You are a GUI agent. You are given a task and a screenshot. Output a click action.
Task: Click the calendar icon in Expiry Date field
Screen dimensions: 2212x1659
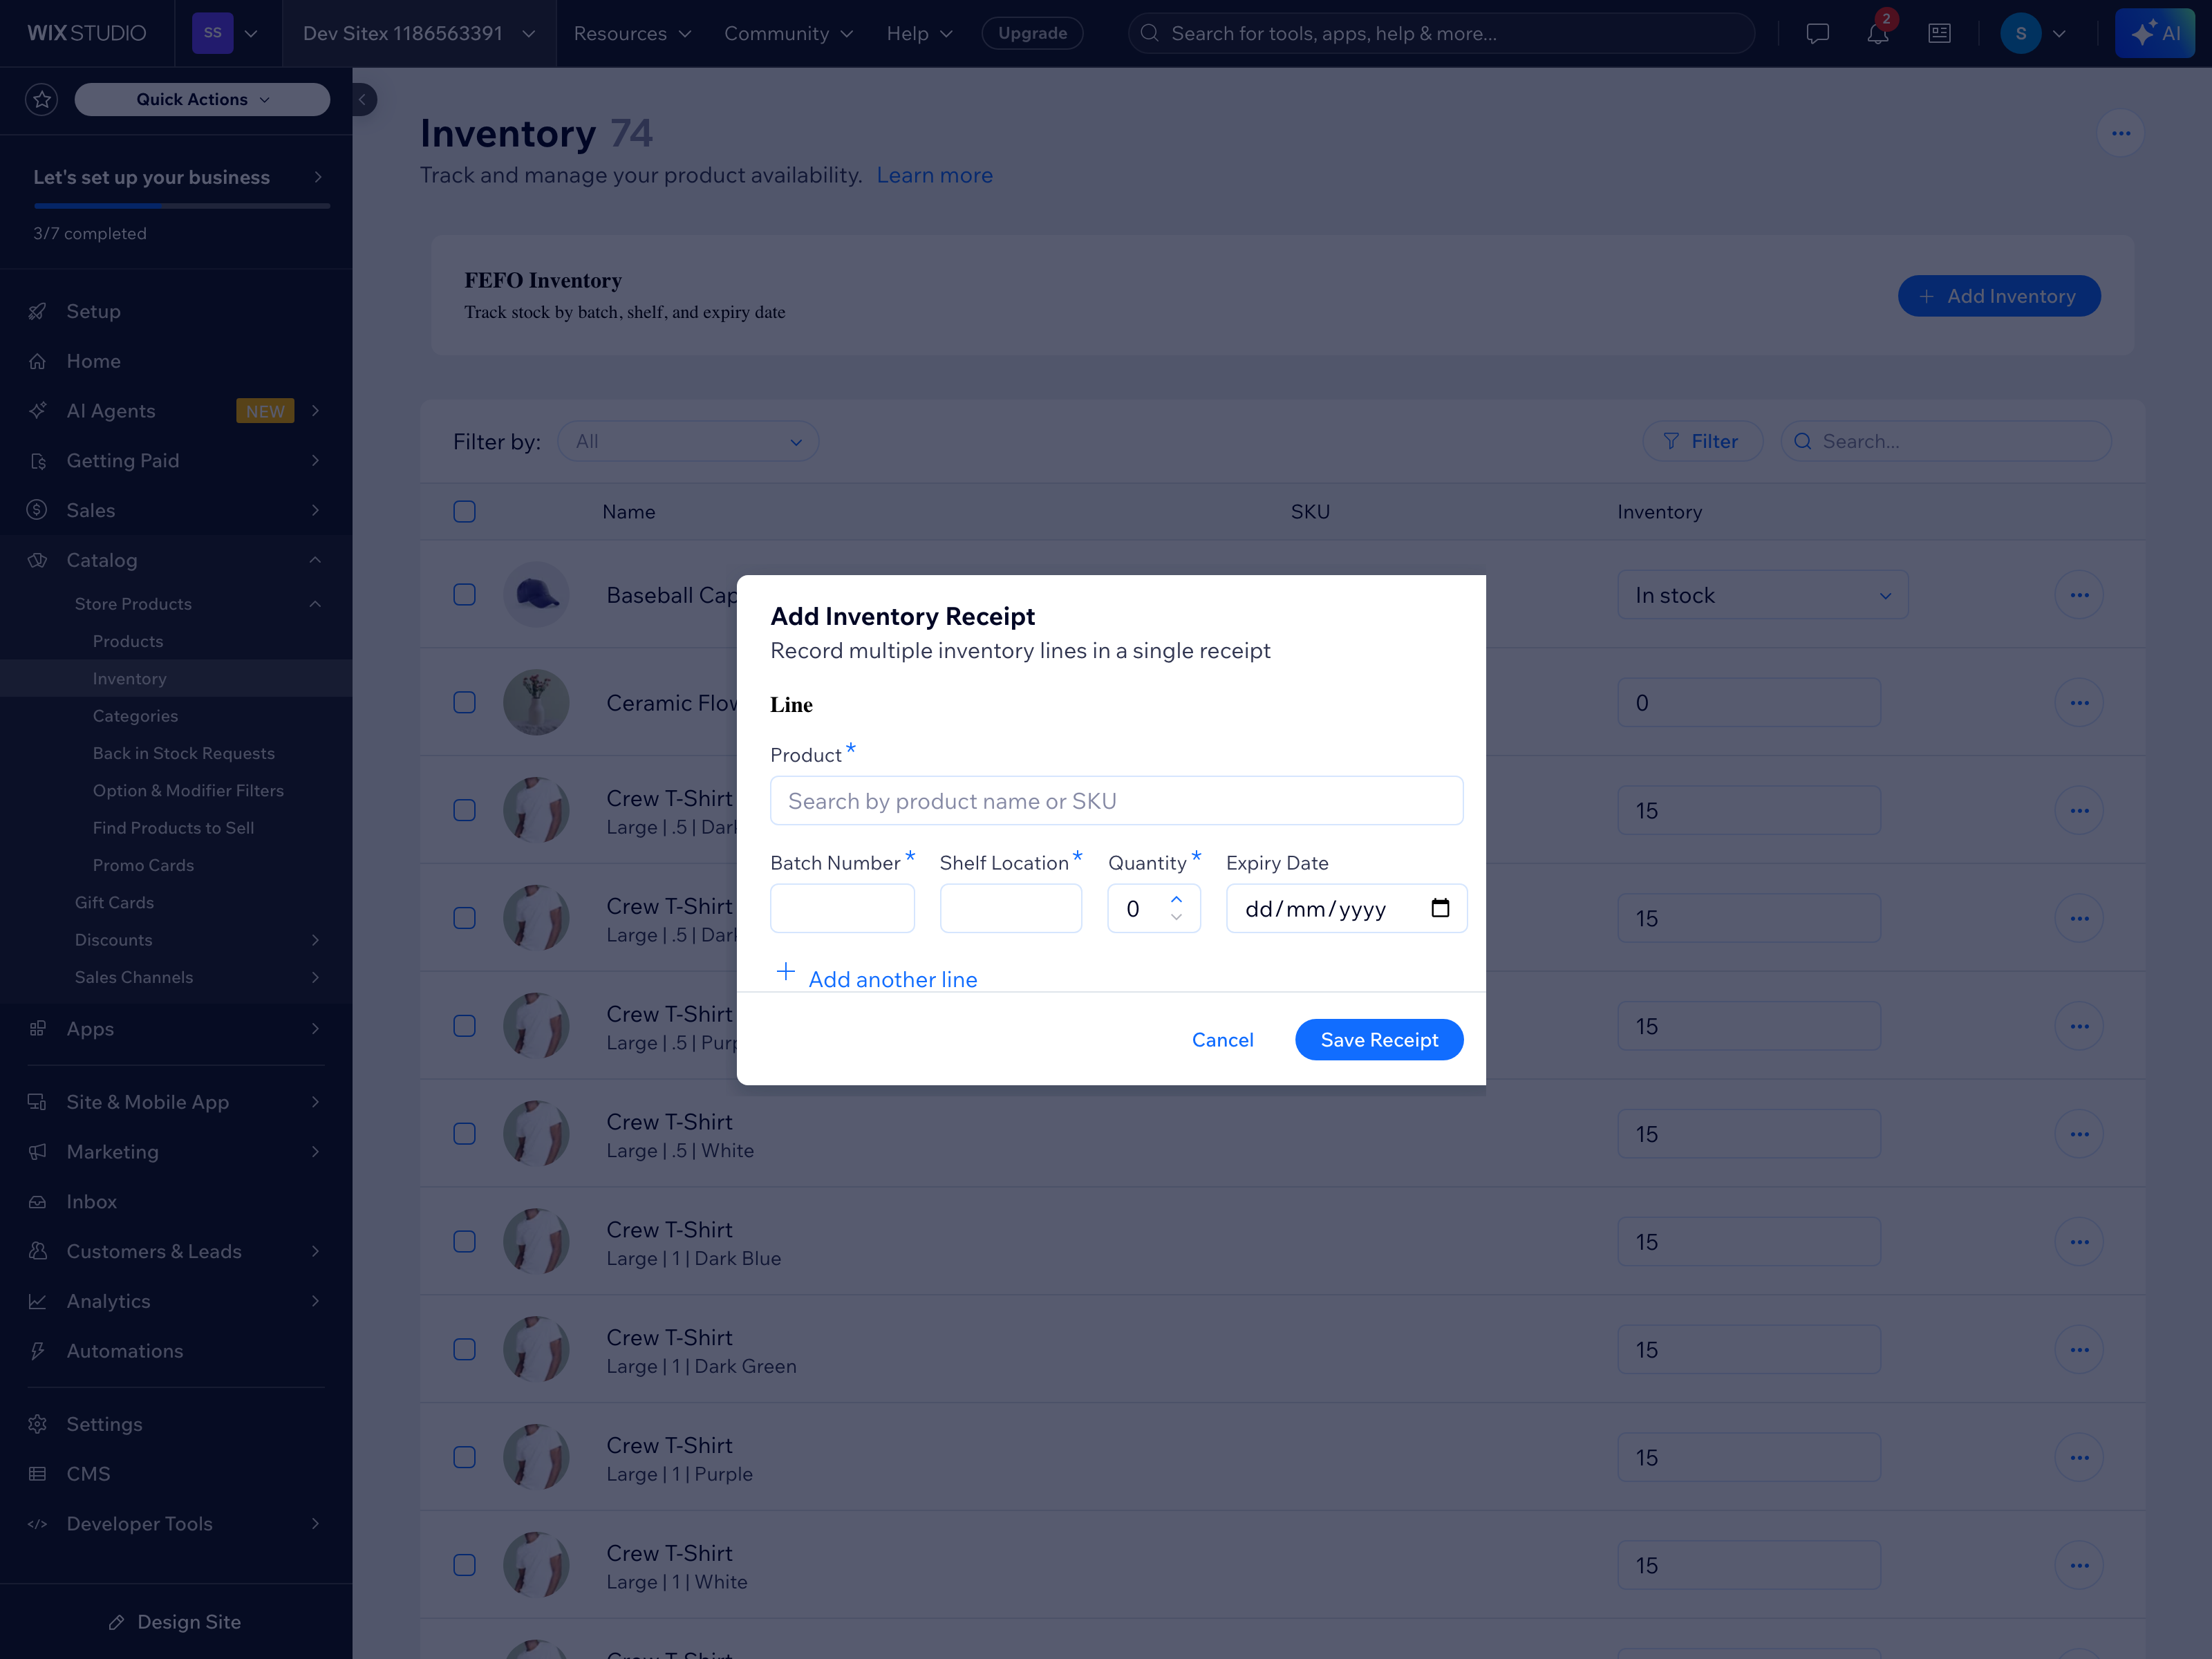1440,908
